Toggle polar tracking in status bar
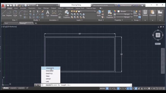The image size is (166, 93). click(x=118, y=88)
